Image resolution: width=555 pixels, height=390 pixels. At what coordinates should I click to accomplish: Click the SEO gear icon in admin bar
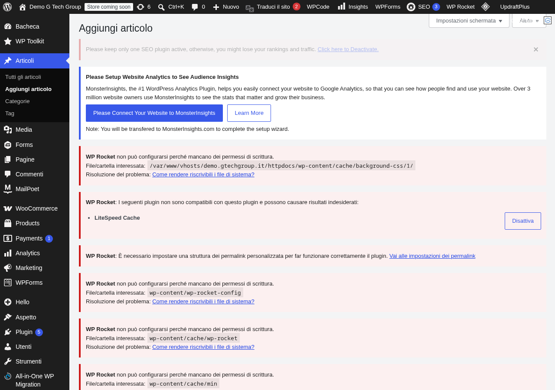coord(411,7)
